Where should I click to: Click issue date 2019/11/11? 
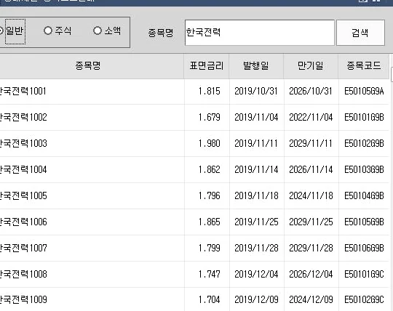[256, 144]
